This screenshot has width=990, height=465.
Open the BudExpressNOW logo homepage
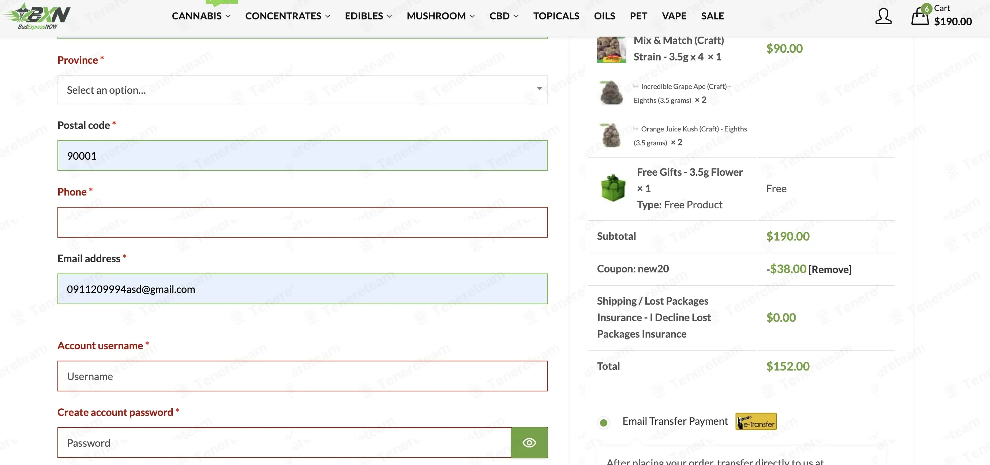[36, 16]
